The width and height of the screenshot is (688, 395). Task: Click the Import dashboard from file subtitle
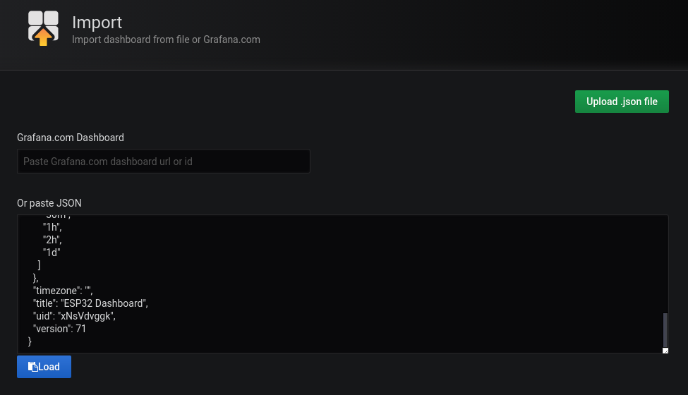coord(166,39)
